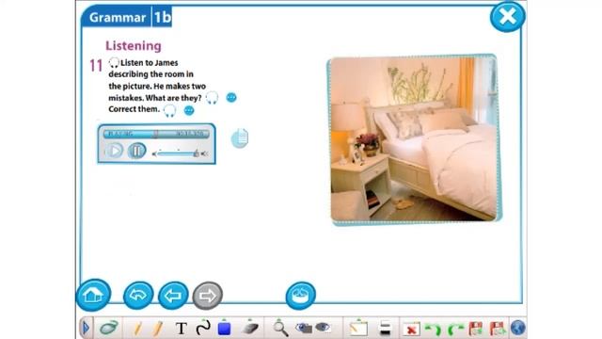Click the red X delete tool

coord(411,330)
